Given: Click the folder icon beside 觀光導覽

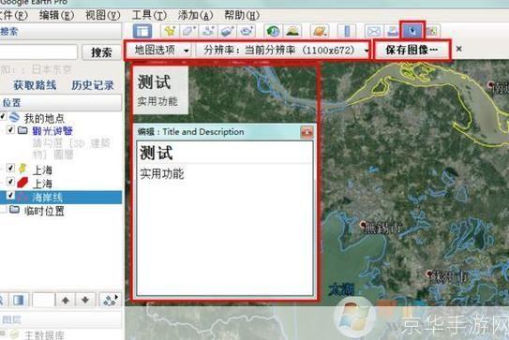Looking at the screenshot, I should [x=22, y=130].
